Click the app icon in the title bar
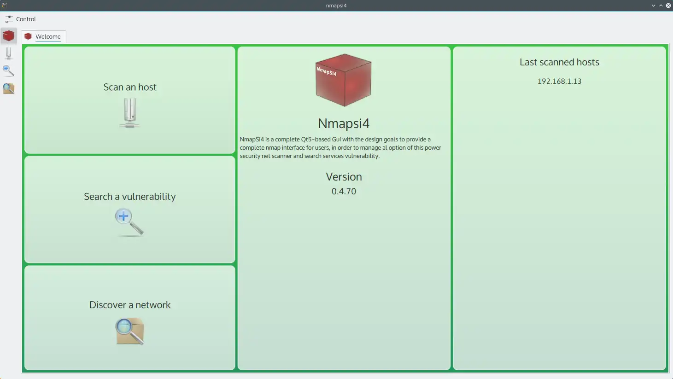Image resolution: width=673 pixels, height=379 pixels. coord(5,6)
